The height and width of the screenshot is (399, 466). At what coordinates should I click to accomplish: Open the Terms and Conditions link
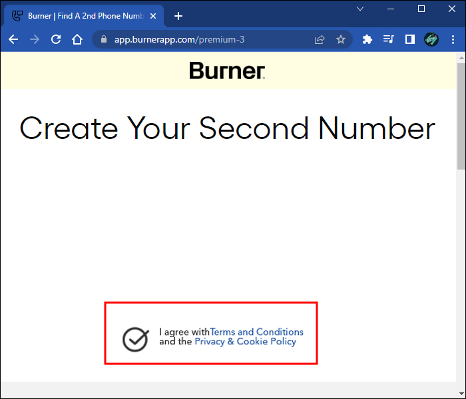[256, 332]
